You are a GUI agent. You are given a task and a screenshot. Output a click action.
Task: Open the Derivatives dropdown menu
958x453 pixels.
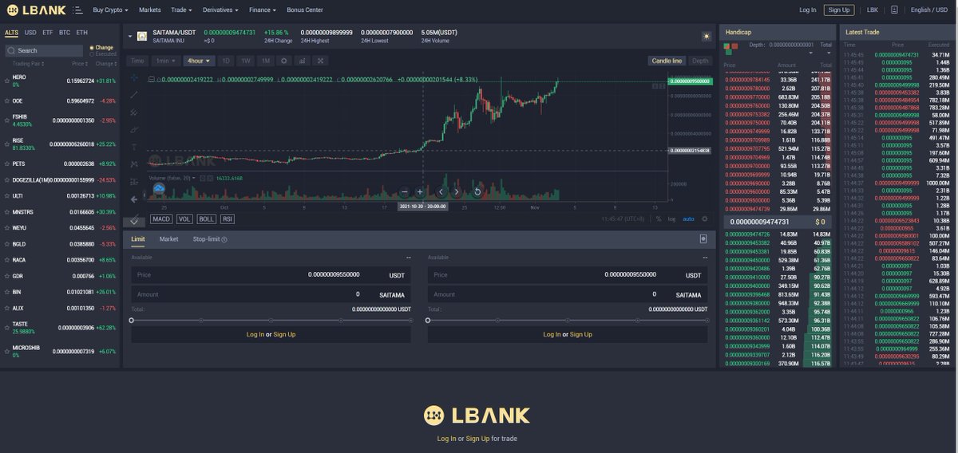tap(220, 10)
